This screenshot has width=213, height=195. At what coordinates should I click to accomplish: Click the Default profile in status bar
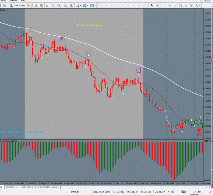tap(75, 192)
